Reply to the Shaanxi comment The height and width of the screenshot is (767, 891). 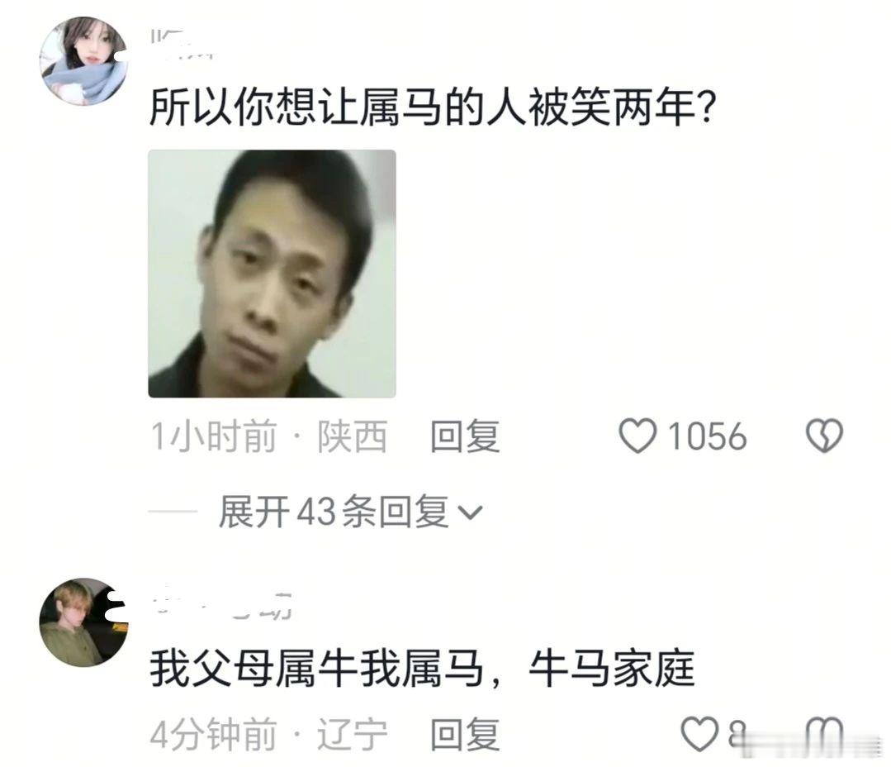[x=465, y=436]
